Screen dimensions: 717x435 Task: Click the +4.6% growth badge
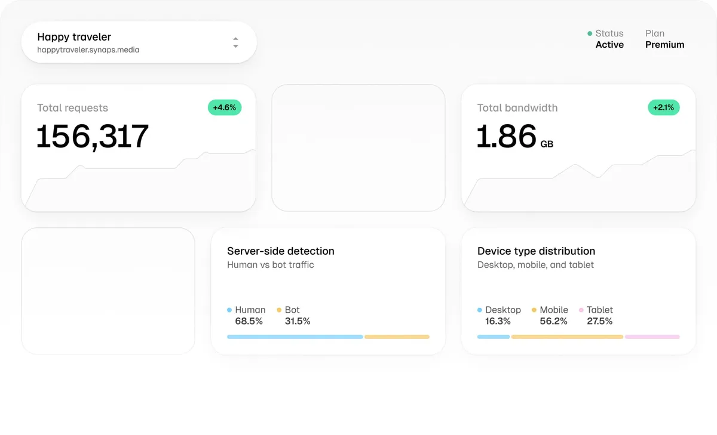pyautogui.click(x=225, y=107)
